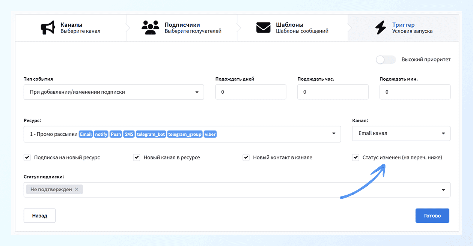The height and width of the screenshot is (246, 473).
Task: Click the Email tag in Ресурс field
Action: coord(86,134)
